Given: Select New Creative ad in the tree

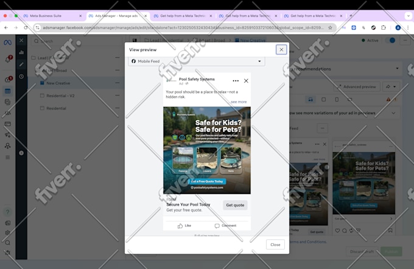Looking at the screenshot, I should [x=58, y=83].
